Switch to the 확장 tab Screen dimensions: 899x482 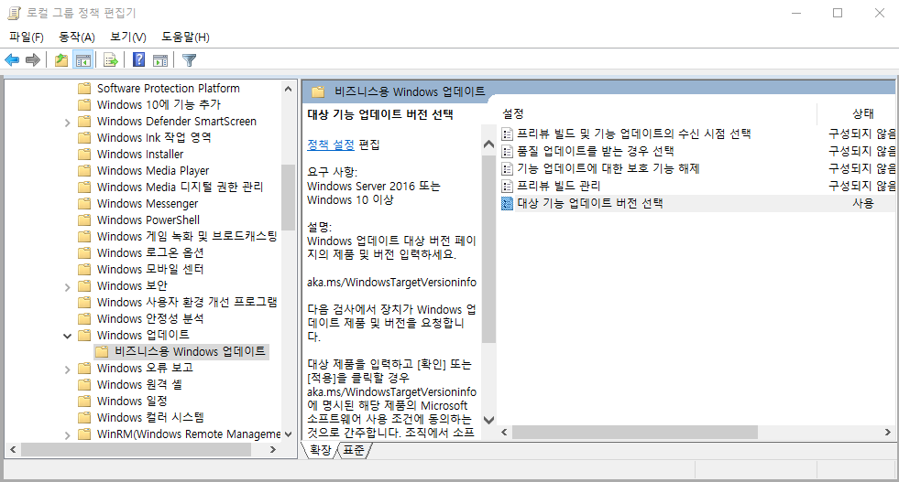click(x=320, y=451)
